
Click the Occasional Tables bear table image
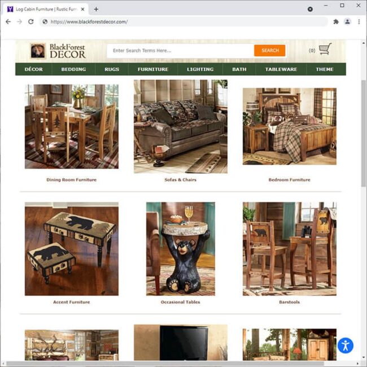coord(181,249)
